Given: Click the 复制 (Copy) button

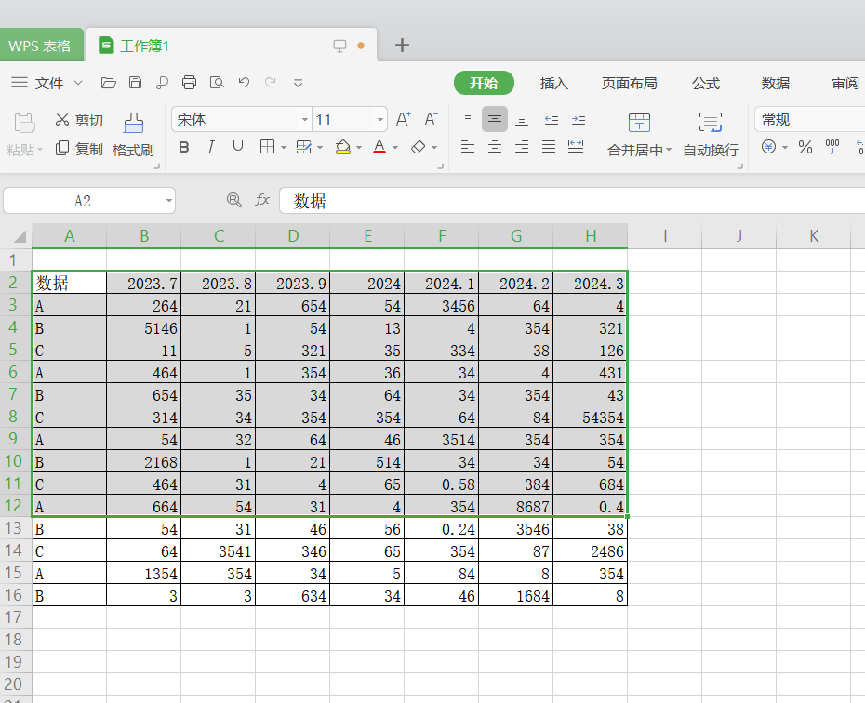Looking at the screenshot, I should point(78,149).
